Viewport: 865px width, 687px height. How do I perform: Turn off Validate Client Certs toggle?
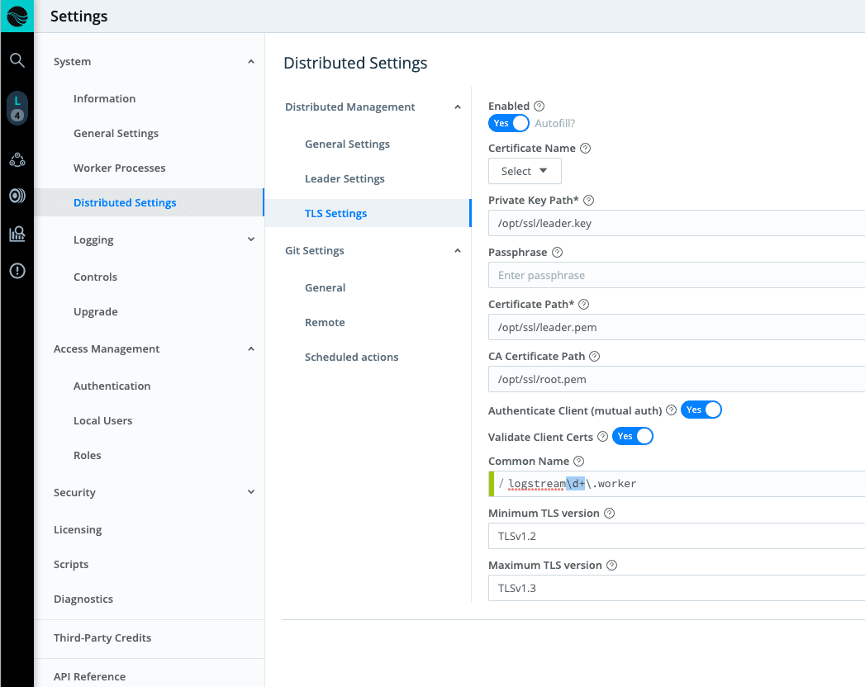(x=632, y=436)
